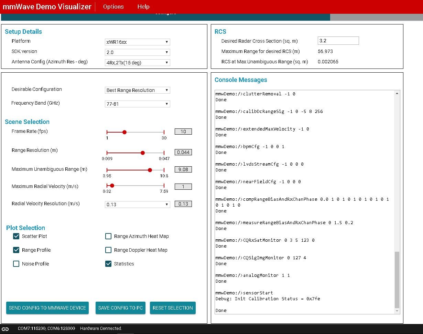423x334 pixels.
Task: Click the Maximum Radial Velocity slider handle
Action: [112, 186]
